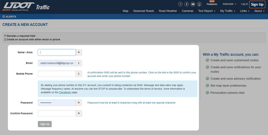Image resolution: width=268 pixels, height=135 pixels.
Task: Open the YouTube social icon
Action: pos(193,4)
